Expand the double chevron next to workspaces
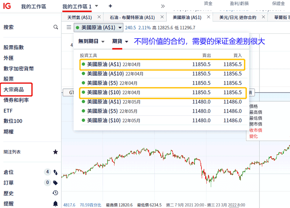Viewport: 290px width, 208px height. 163,6
